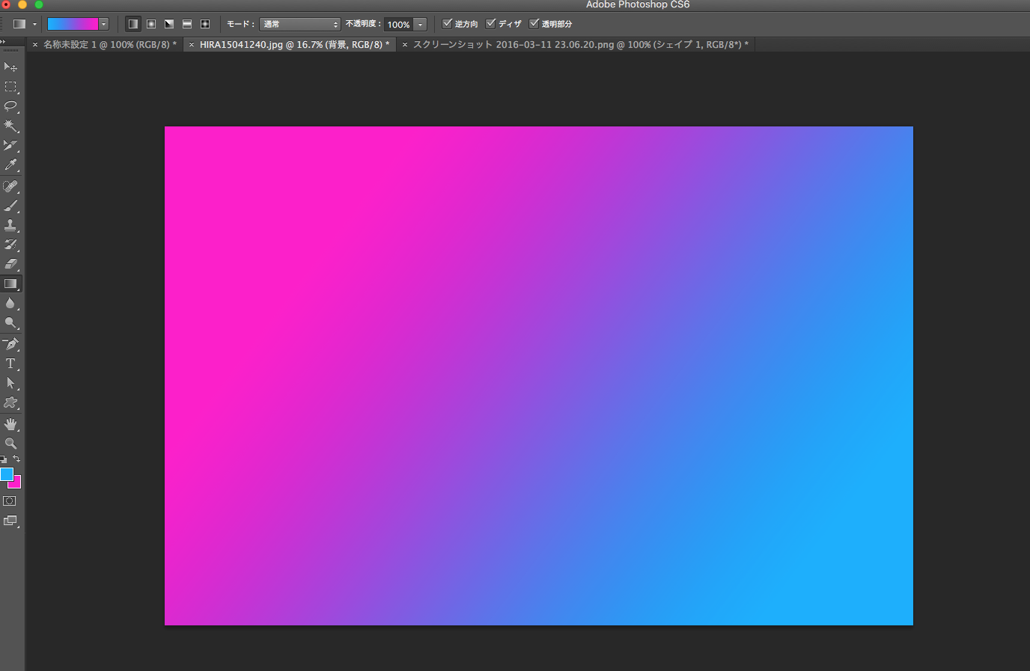Choose the radial gradient style button
Image resolution: width=1030 pixels, height=671 pixels.
(151, 24)
